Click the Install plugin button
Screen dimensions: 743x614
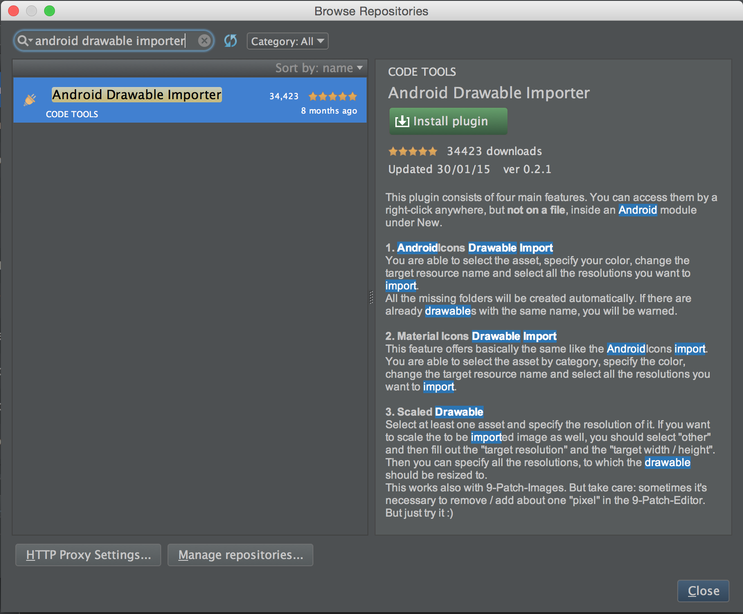coord(448,121)
